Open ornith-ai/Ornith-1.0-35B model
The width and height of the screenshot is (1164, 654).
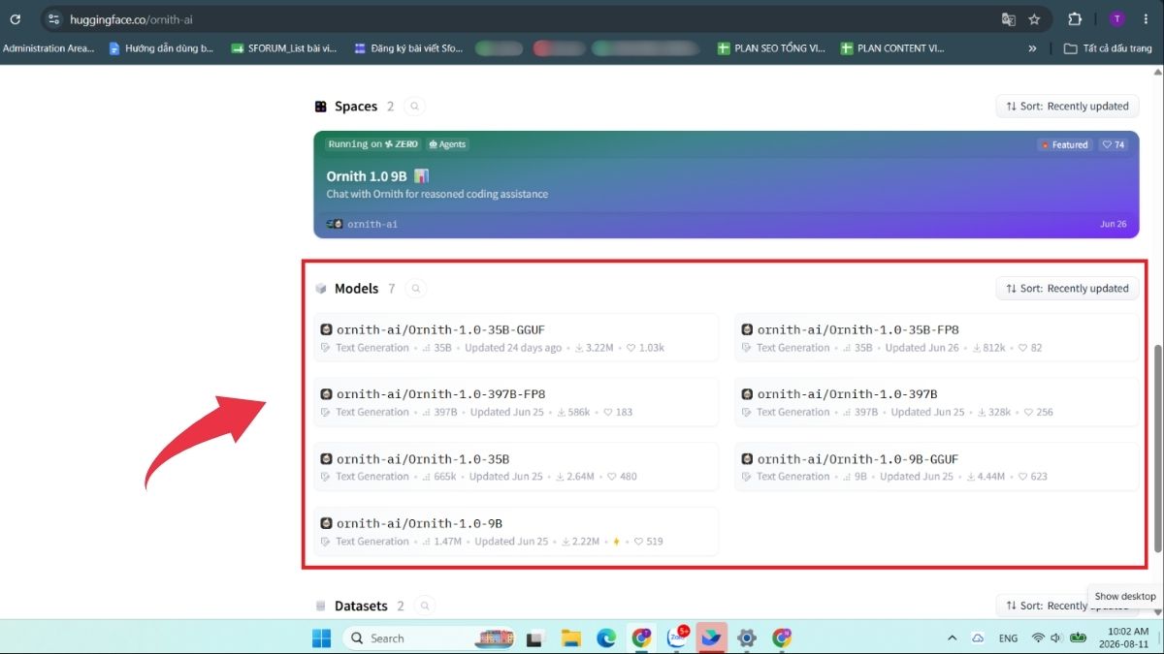pos(516,467)
